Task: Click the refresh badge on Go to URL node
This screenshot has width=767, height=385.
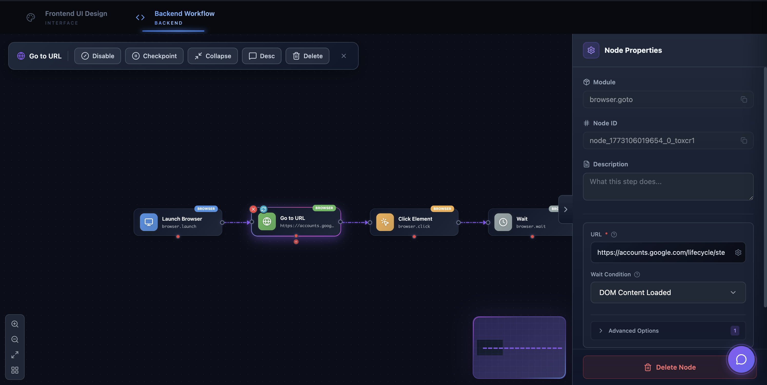Action: coord(264,209)
